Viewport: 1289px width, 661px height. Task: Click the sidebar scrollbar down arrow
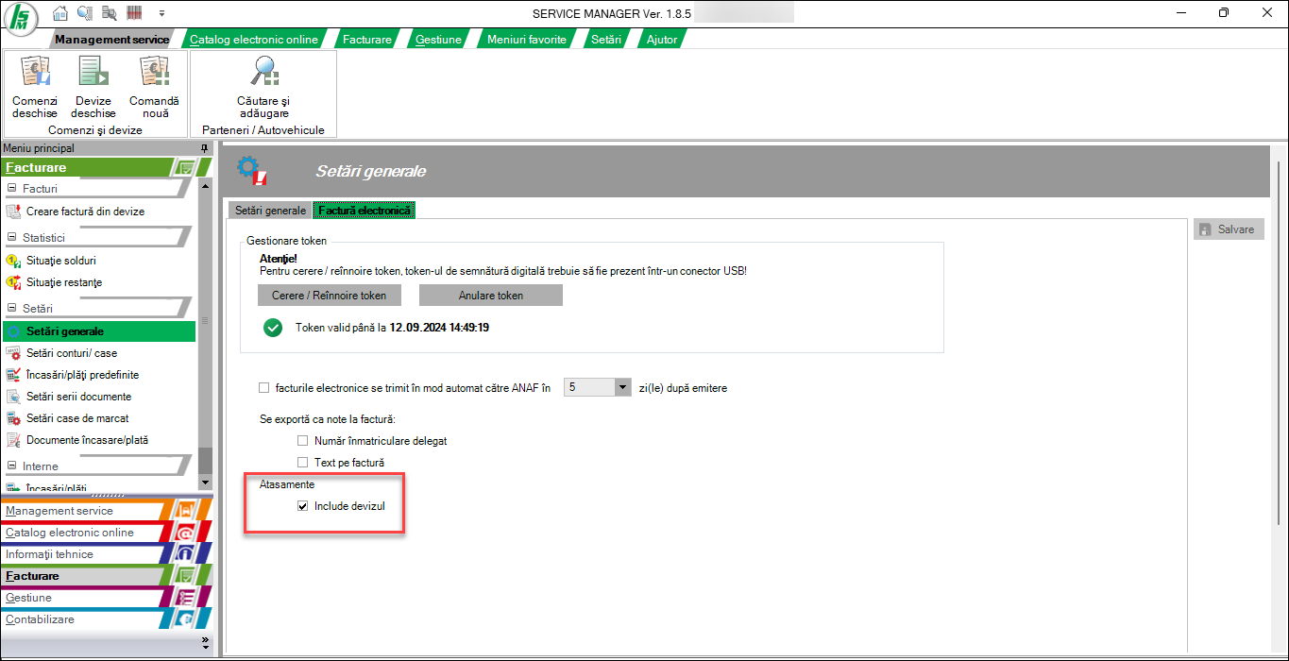point(205,483)
